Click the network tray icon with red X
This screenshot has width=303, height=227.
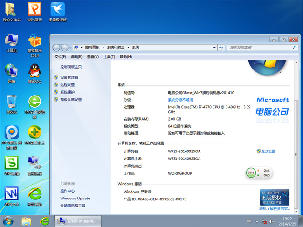point(264,221)
